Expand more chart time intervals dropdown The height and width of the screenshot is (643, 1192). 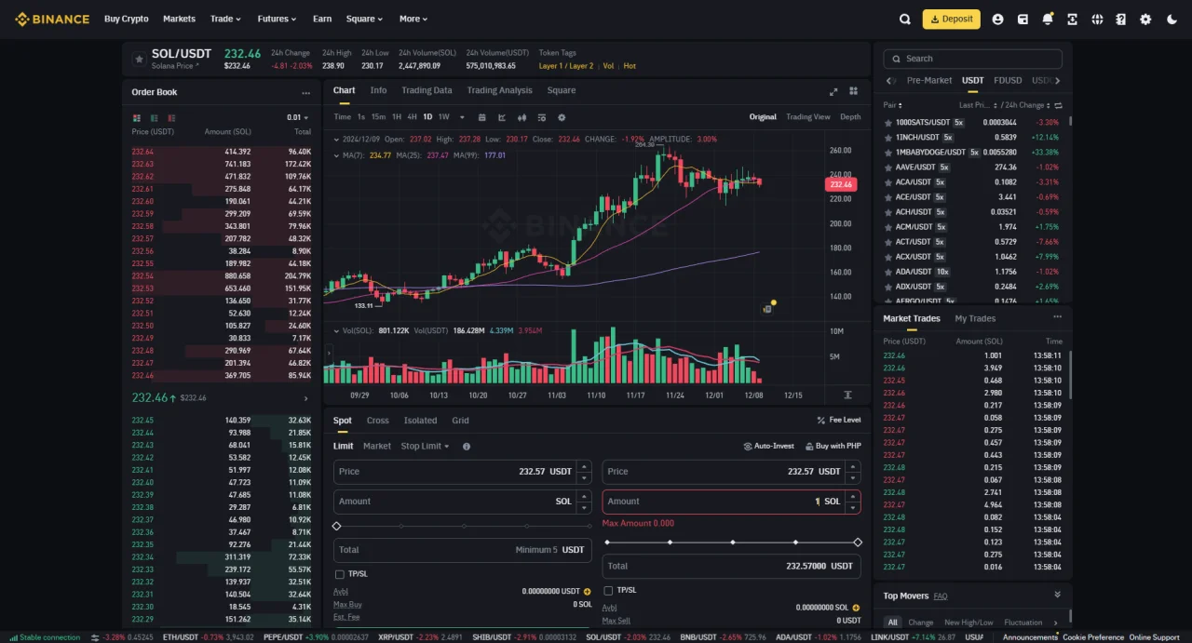(461, 117)
